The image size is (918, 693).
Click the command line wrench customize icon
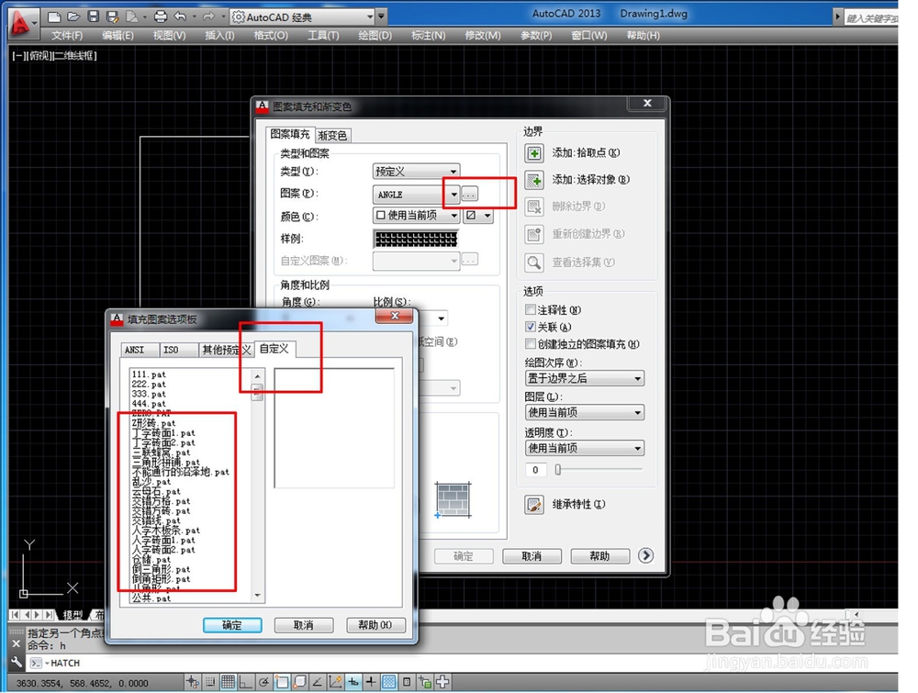click(17, 662)
